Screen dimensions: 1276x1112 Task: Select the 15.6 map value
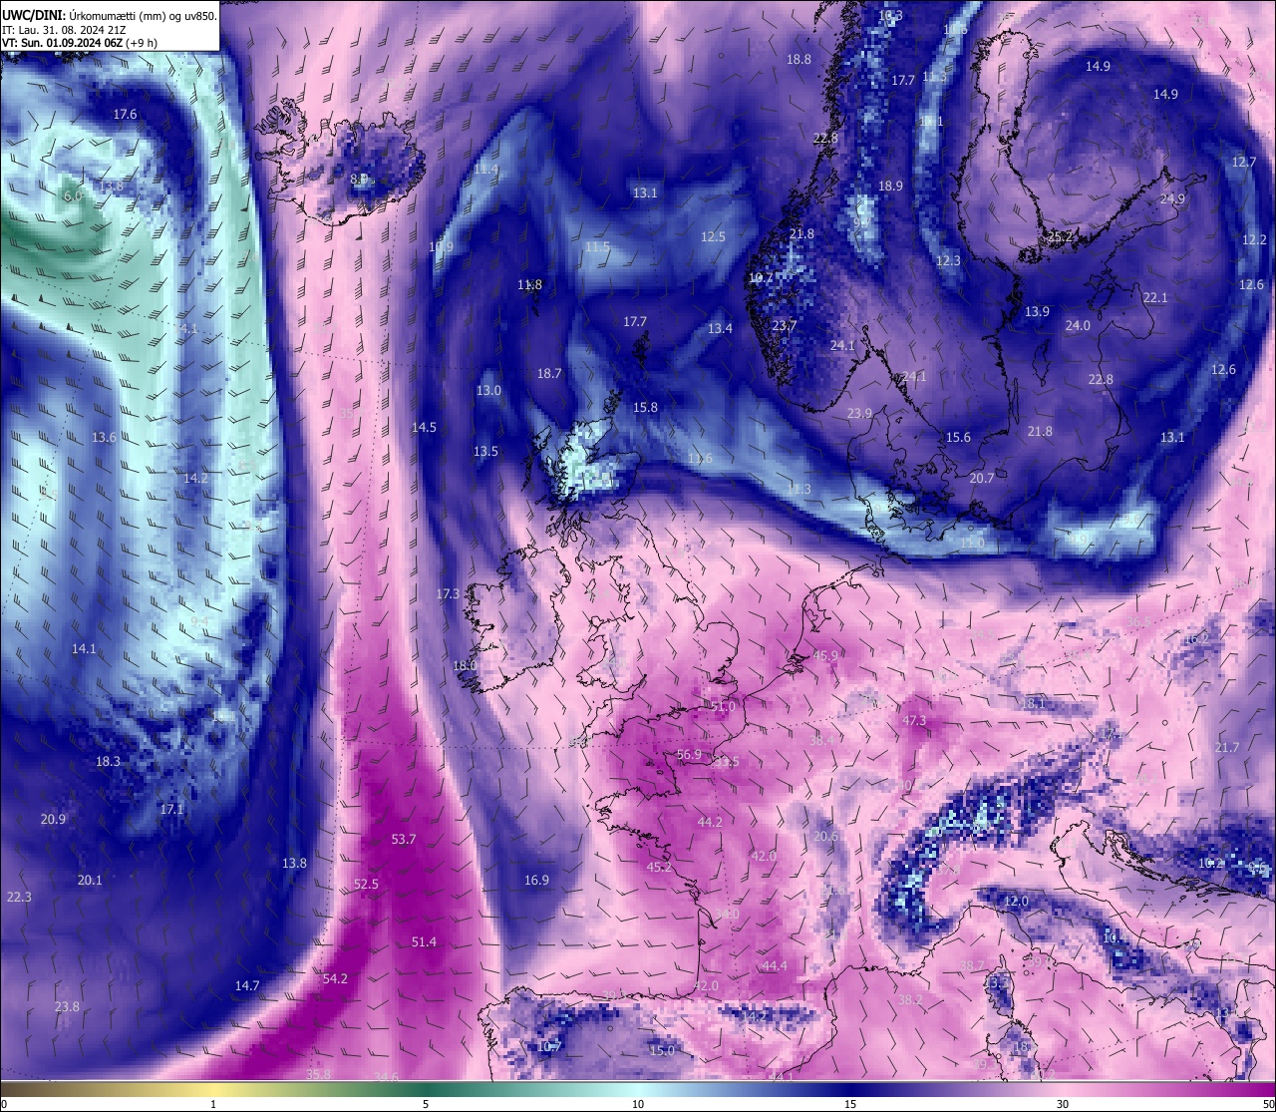(x=958, y=438)
